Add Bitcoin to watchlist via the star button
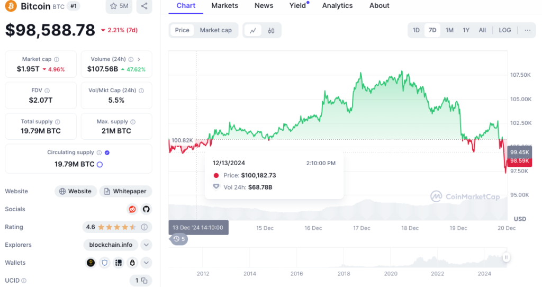The width and height of the screenshot is (542, 287). [119, 6]
